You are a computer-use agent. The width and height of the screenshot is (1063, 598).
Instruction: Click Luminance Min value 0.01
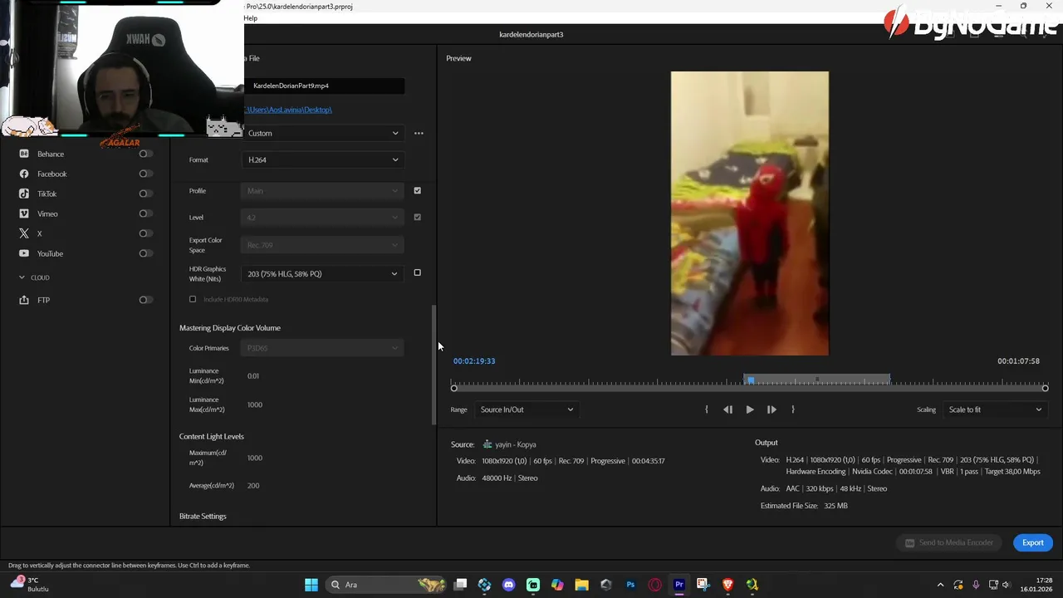253,376
